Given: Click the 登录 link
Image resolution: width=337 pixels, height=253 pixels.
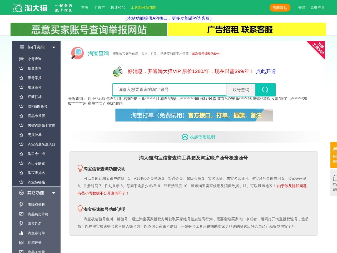Looking at the screenshot, I should point(302,8).
